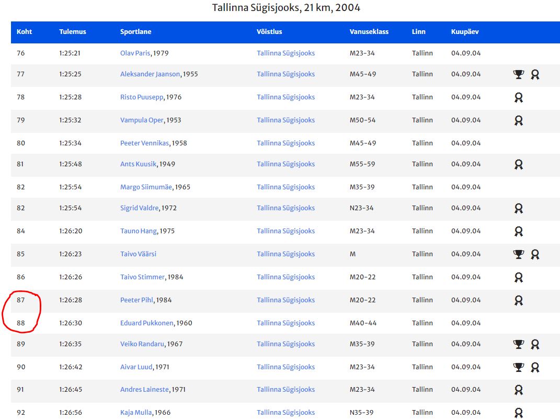
Task: Click the medal ribbon icon for Risto Puusepp
Action: [519, 97]
